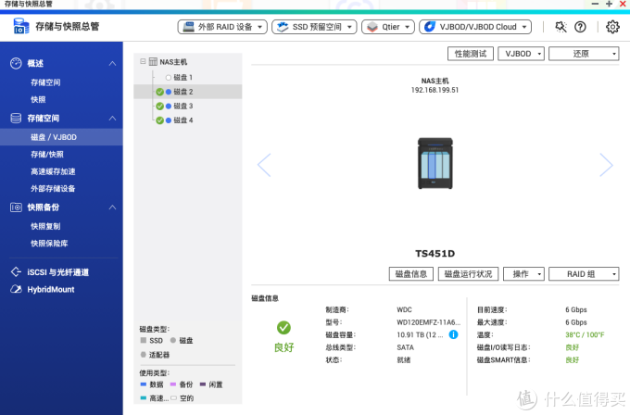Select 磁盘 3 in the tree
Screen dimensions: 630x415
click(183, 106)
